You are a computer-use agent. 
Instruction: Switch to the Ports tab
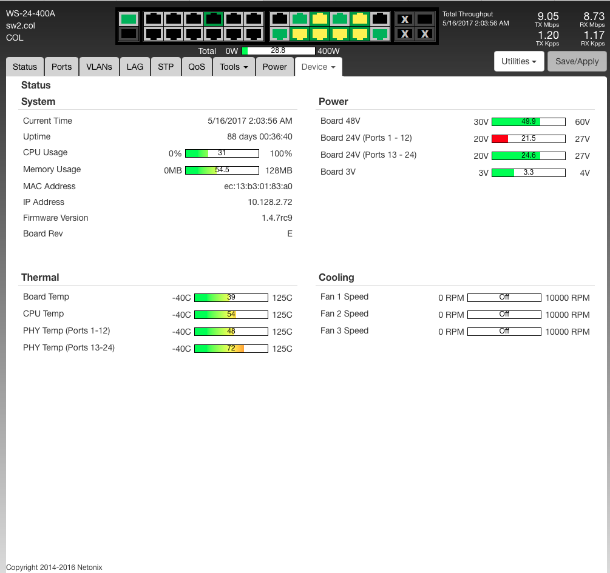tap(61, 67)
